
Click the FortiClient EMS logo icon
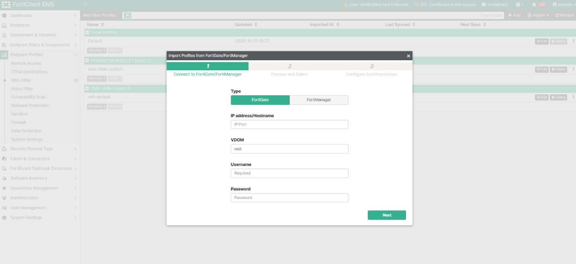tap(6, 5)
